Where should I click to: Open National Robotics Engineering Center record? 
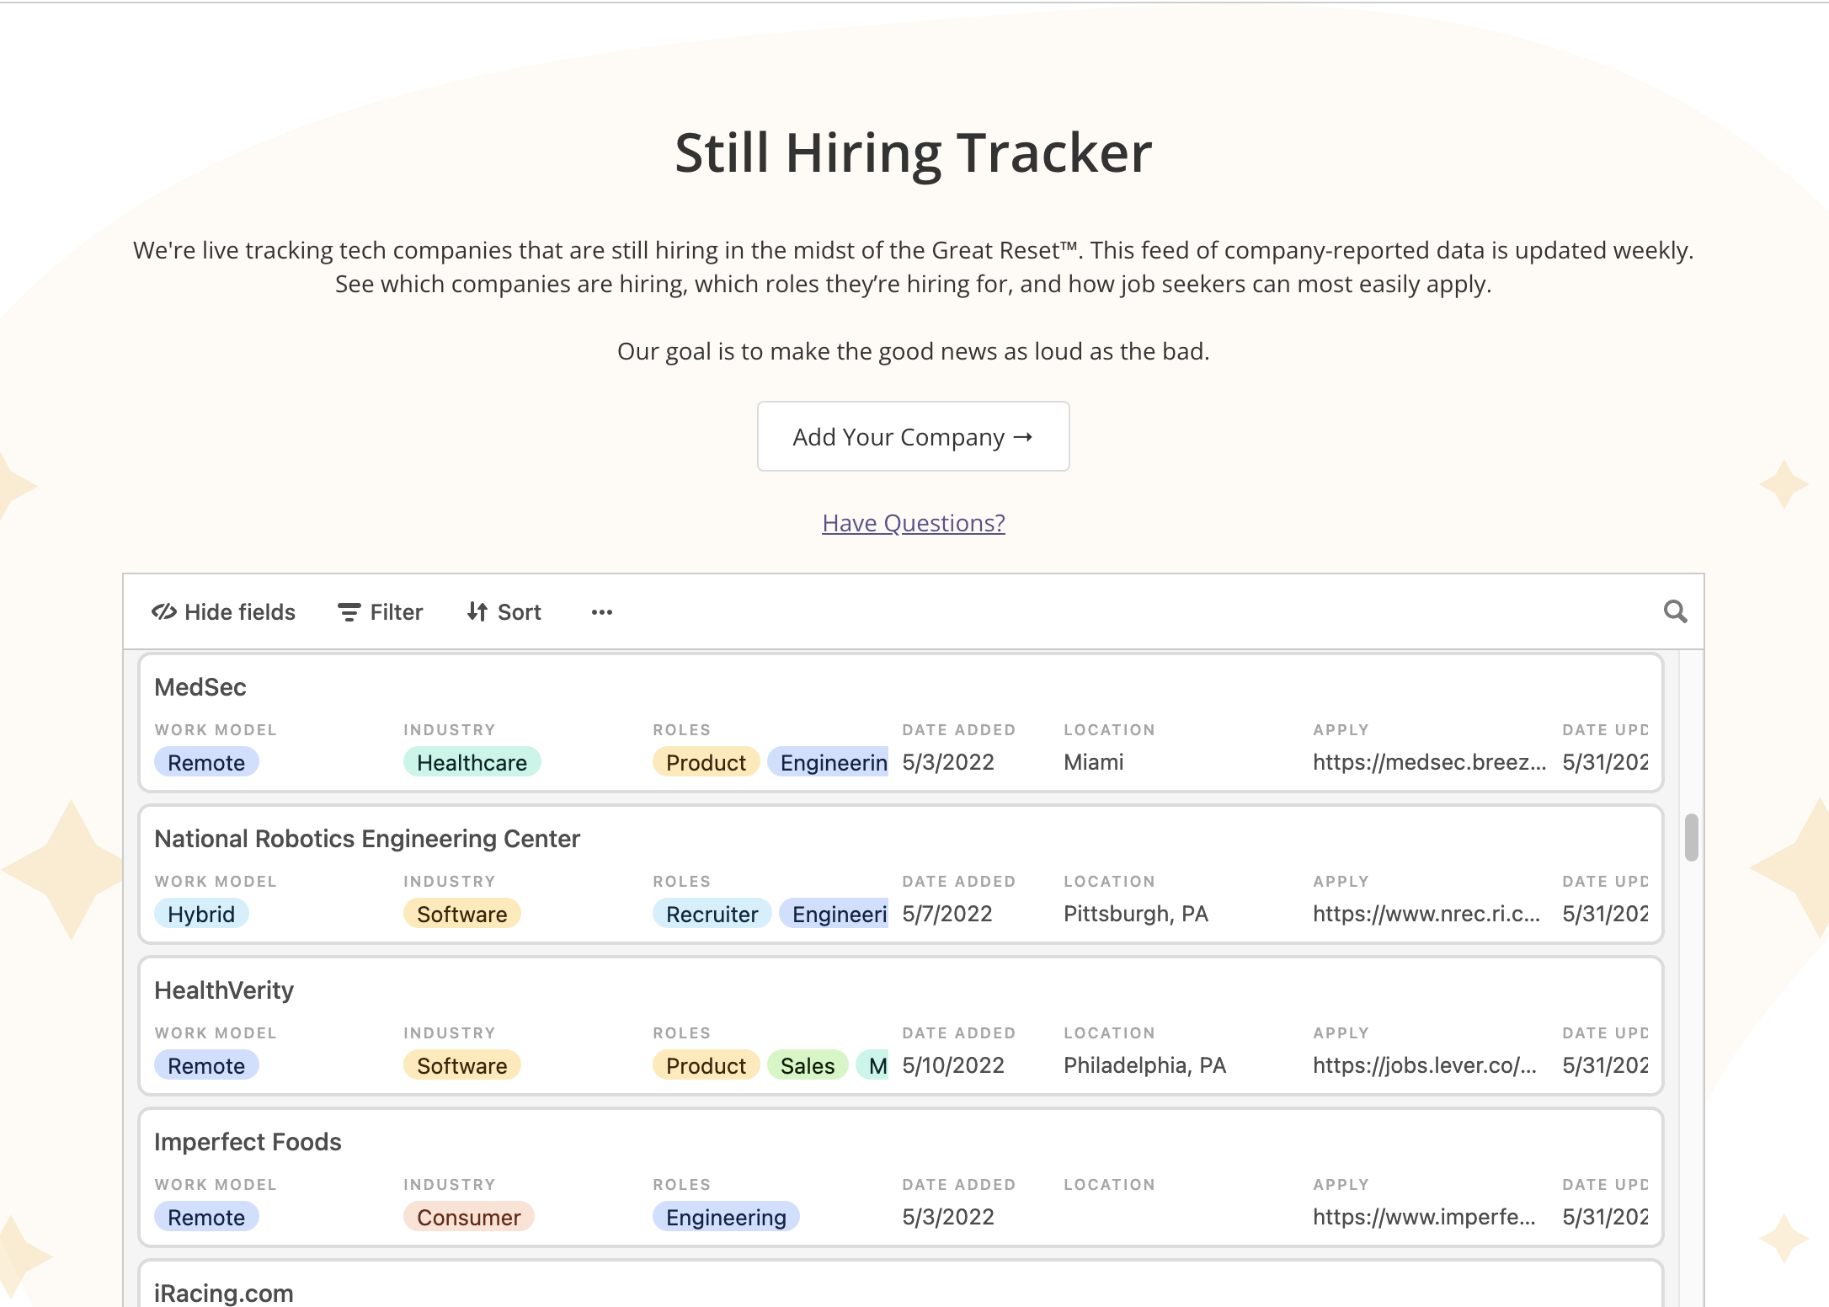[367, 839]
